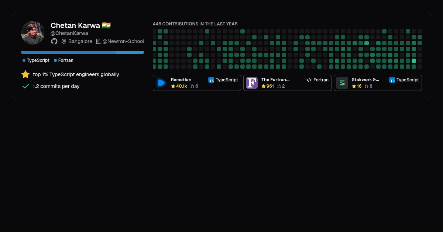Click the pull request icon next to 2
The width and height of the screenshot is (443, 232).
pyautogui.click(x=279, y=86)
